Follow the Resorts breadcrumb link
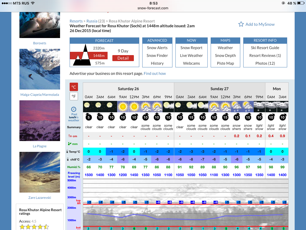The height and width of the screenshot is (230, 306). [x=76, y=21]
